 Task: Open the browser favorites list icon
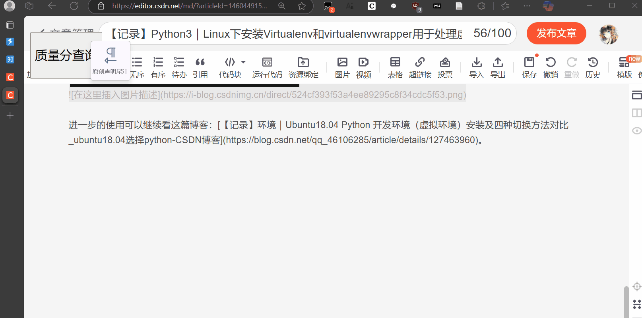505,6
